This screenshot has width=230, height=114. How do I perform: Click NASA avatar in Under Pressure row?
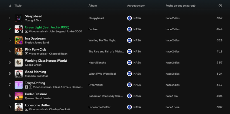click(x=130, y=96)
